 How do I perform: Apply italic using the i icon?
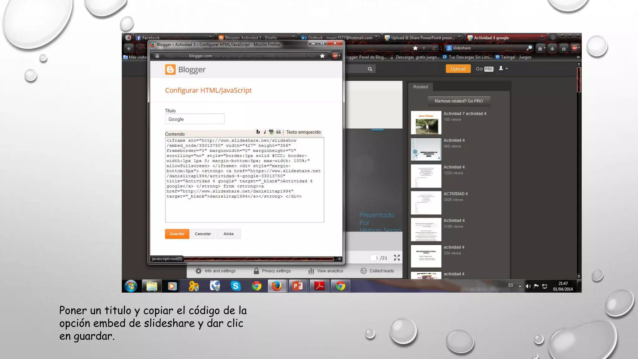point(265,132)
